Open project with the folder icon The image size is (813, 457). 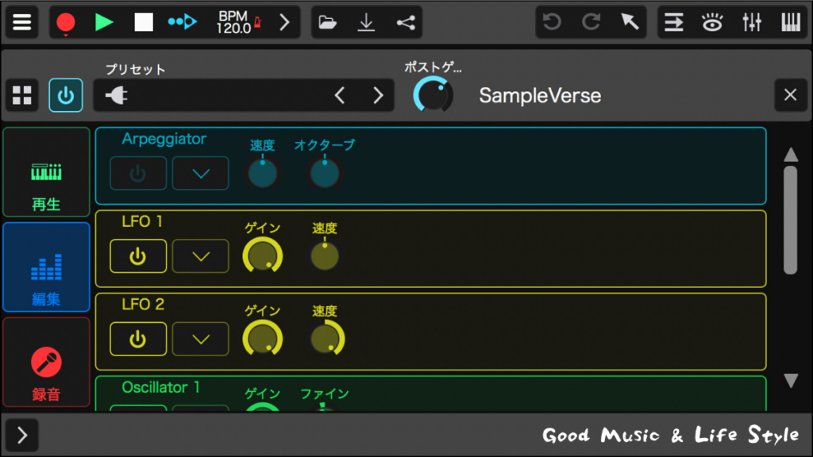(327, 22)
